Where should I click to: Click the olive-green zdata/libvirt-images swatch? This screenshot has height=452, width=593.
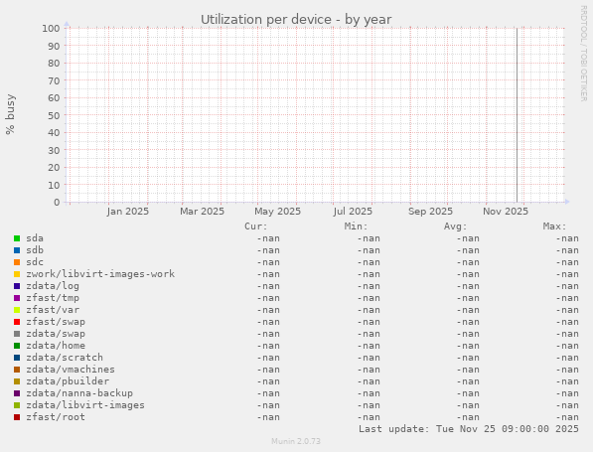(x=17, y=405)
